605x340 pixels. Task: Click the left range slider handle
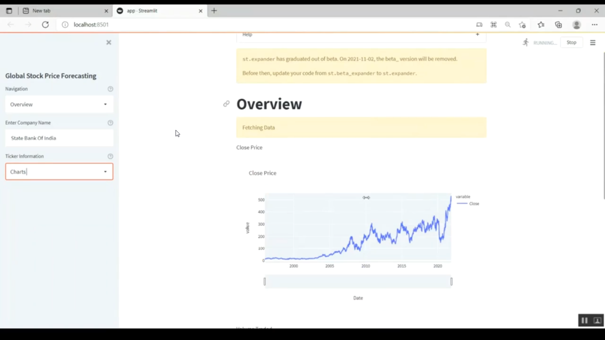tap(265, 282)
